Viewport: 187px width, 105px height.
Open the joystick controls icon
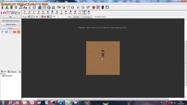(x=78, y=7)
